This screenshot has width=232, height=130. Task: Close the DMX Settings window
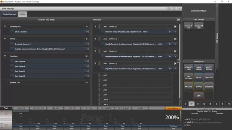tap(179, 9)
